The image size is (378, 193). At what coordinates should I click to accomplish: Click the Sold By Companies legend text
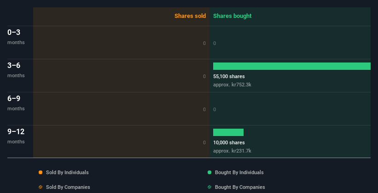(x=68, y=187)
